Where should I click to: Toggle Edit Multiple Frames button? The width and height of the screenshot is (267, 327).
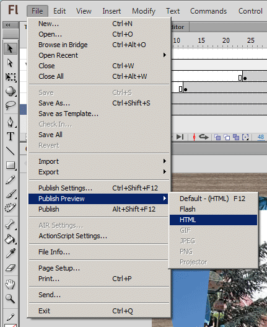[x=236, y=137]
